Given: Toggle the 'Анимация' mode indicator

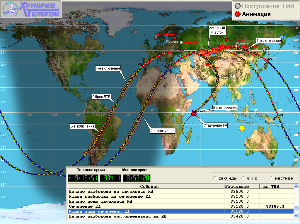Looking at the screenshot, I should pyautogui.click(x=238, y=14).
